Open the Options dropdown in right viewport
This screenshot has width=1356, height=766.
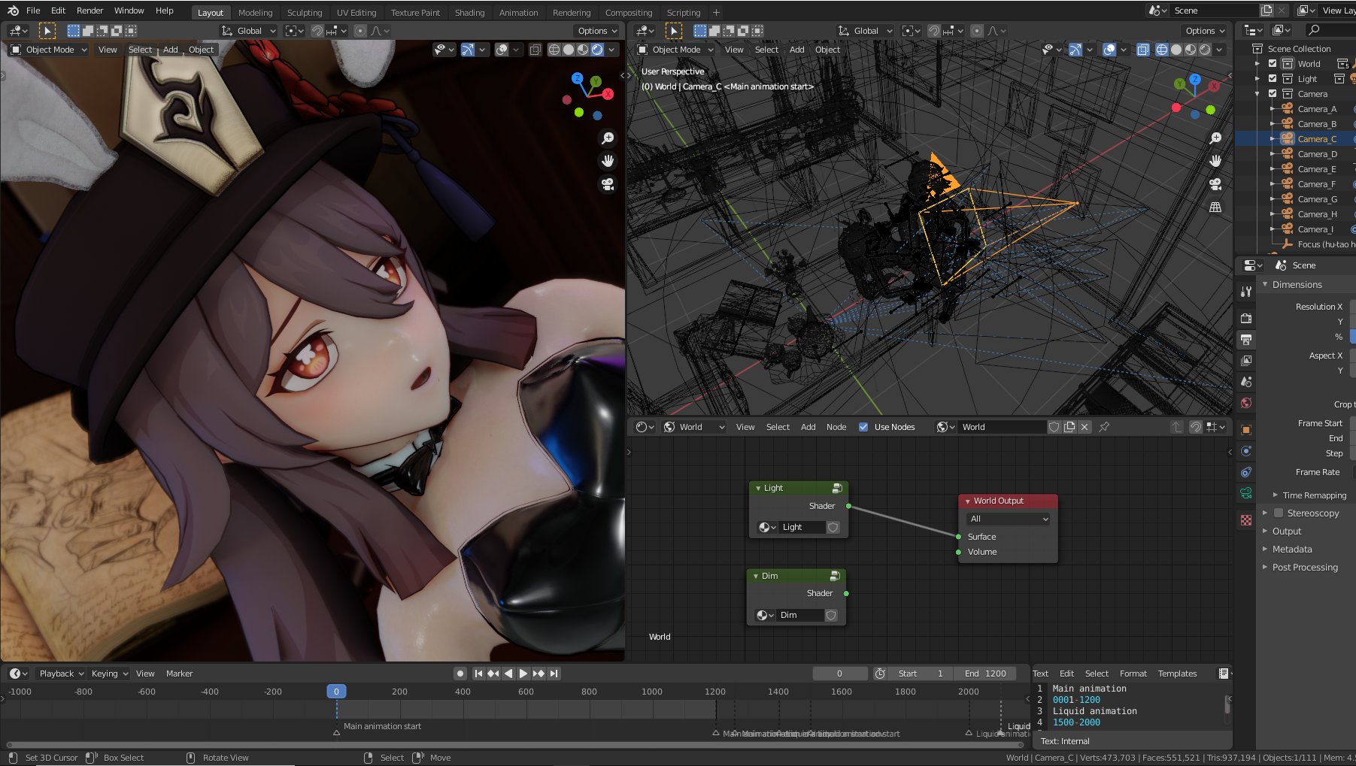pyautogui.click(x=1205, y=31)
